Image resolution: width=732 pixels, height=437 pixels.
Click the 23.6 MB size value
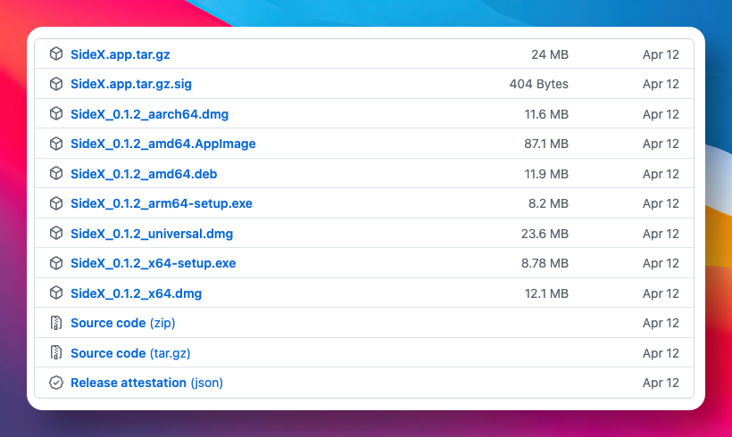tap(545, 234)
